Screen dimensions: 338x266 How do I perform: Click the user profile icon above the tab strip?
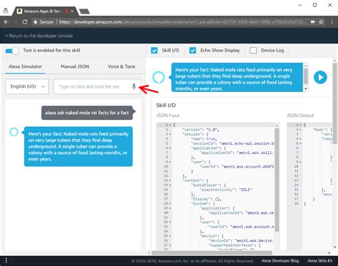point(6,11)
